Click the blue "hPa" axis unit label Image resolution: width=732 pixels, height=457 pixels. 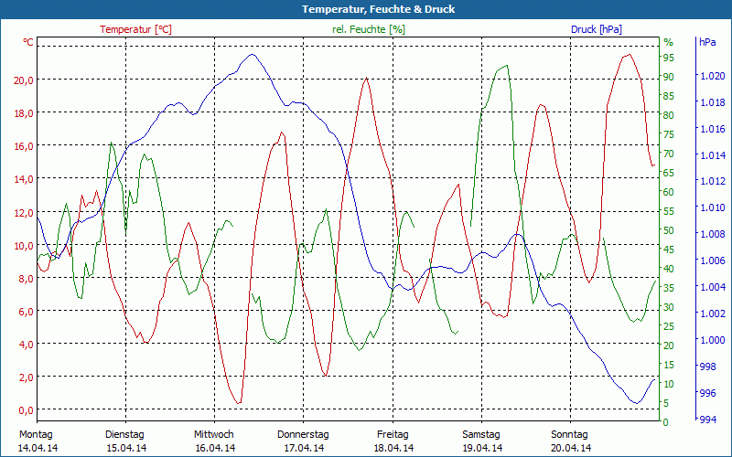(x=707, y=43)
